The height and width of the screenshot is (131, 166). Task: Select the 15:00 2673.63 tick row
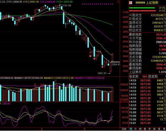(148, 113)
